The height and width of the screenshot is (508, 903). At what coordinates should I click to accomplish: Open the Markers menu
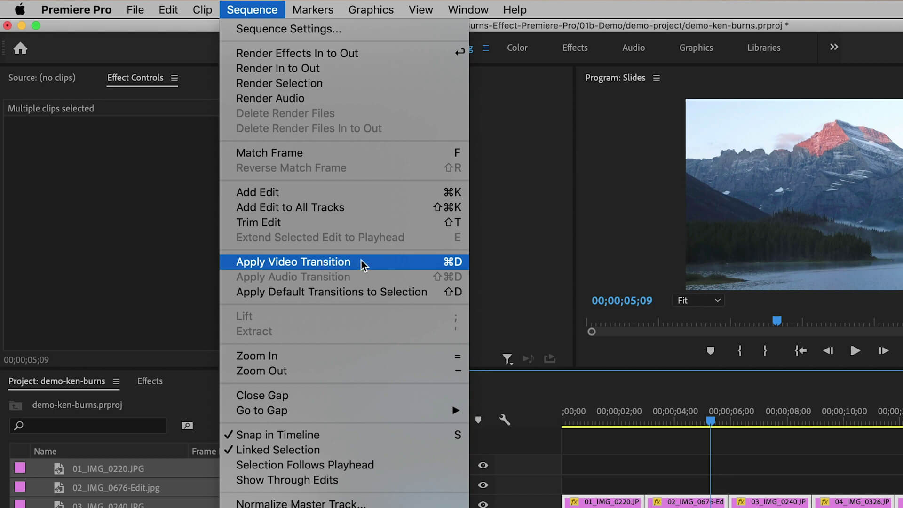tap(313, 9)
